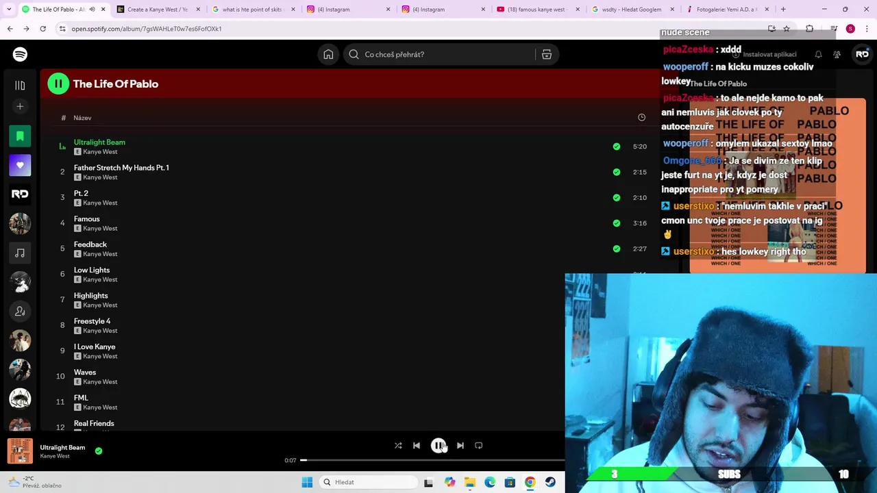Open the music note playlist tile
The width and height of the screenshot is (877, 493).
coord(20,253)
